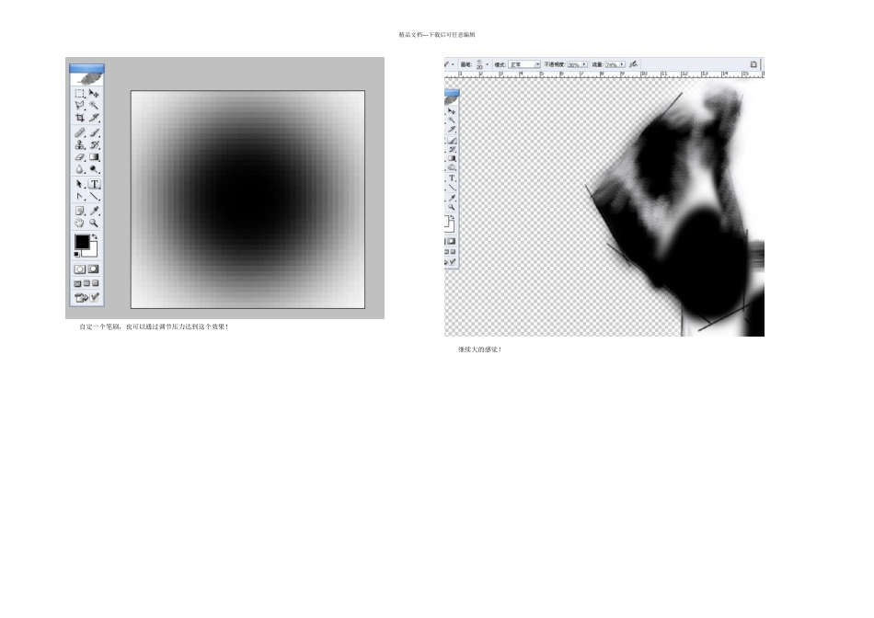This screenshot has width=874, height=618.
Task: Select the Gradient tool in right toolbox
Action: click(452, 158)
